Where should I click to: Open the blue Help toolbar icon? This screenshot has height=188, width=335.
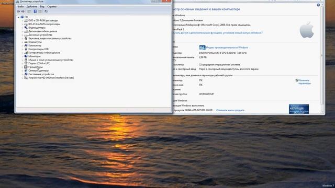pyautogui.click(x=35, y=11)
